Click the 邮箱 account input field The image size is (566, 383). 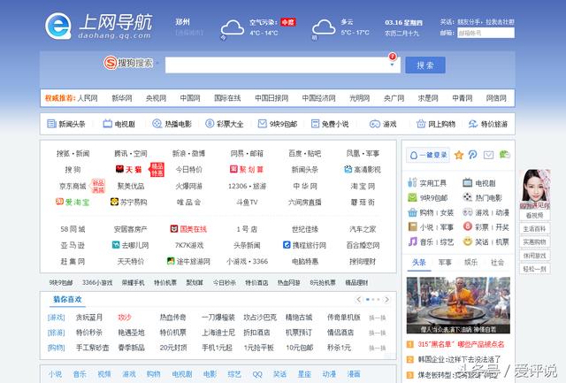pyautogui.click(x=486, y=33)
